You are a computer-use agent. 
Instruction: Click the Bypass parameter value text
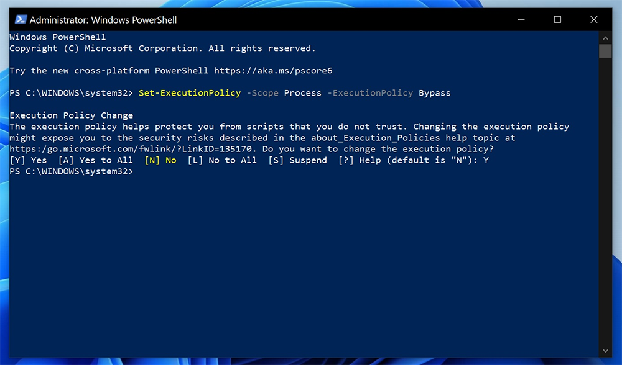(x=435, y=92)
